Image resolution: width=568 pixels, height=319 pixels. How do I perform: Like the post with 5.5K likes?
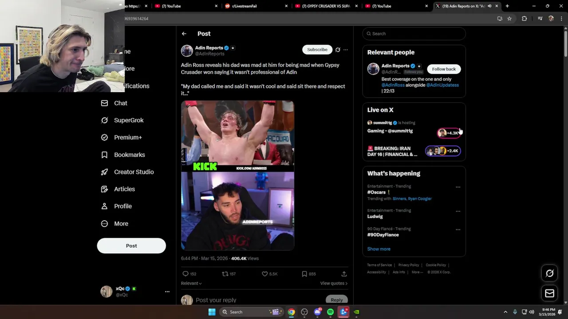point(265,274)
